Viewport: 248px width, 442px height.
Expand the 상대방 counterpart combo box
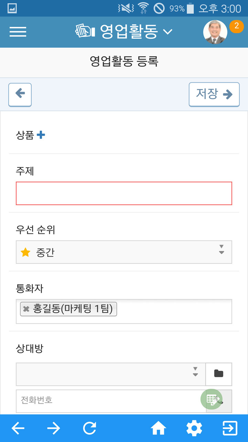[x=111, y=374]
